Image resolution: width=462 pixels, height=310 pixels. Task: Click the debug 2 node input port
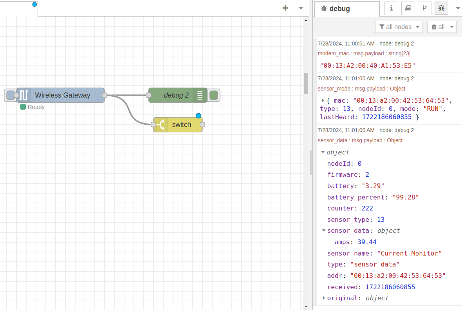coord(148,95)
